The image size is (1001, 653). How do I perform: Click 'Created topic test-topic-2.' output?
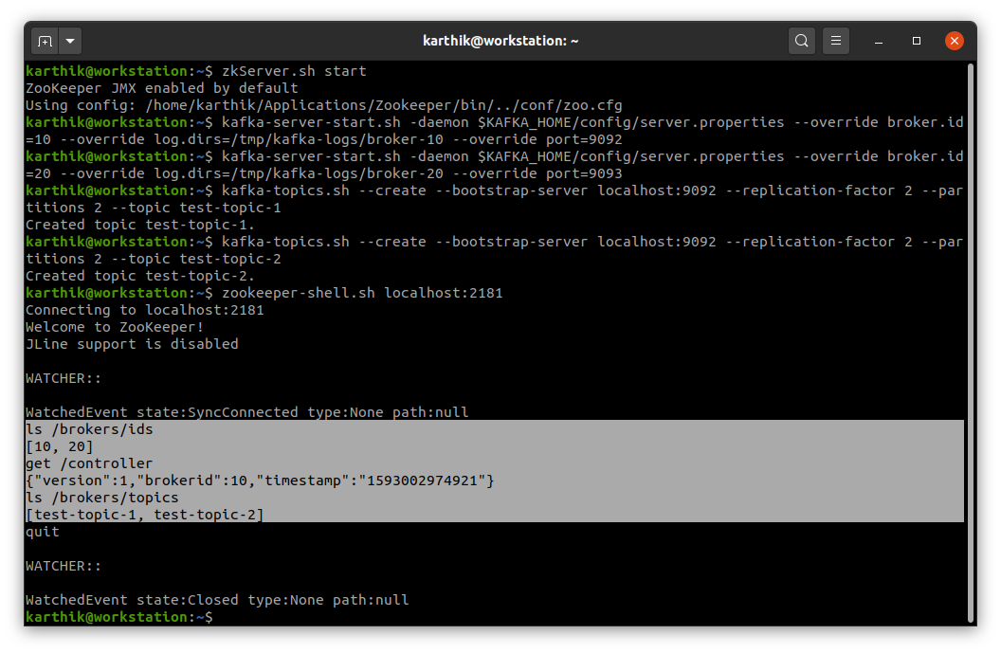click(x=140, y=276)
